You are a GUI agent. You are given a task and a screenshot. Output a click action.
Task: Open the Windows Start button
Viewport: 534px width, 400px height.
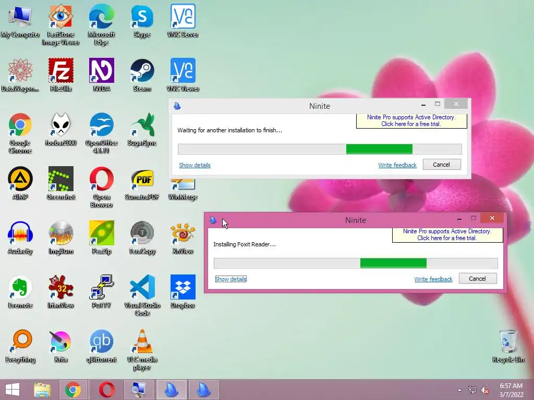[x=13, y=390]
